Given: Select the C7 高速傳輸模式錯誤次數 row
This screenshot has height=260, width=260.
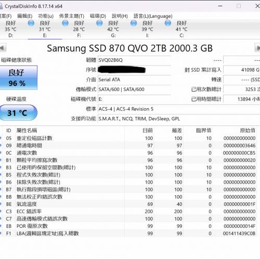Looking at the screenshot, I should 128,219.
